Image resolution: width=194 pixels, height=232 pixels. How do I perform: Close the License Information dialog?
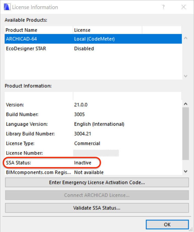pos(183,7)
